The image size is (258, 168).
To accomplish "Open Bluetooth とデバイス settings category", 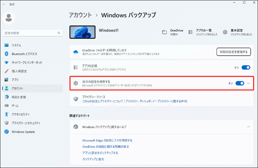I will [33, 54].
